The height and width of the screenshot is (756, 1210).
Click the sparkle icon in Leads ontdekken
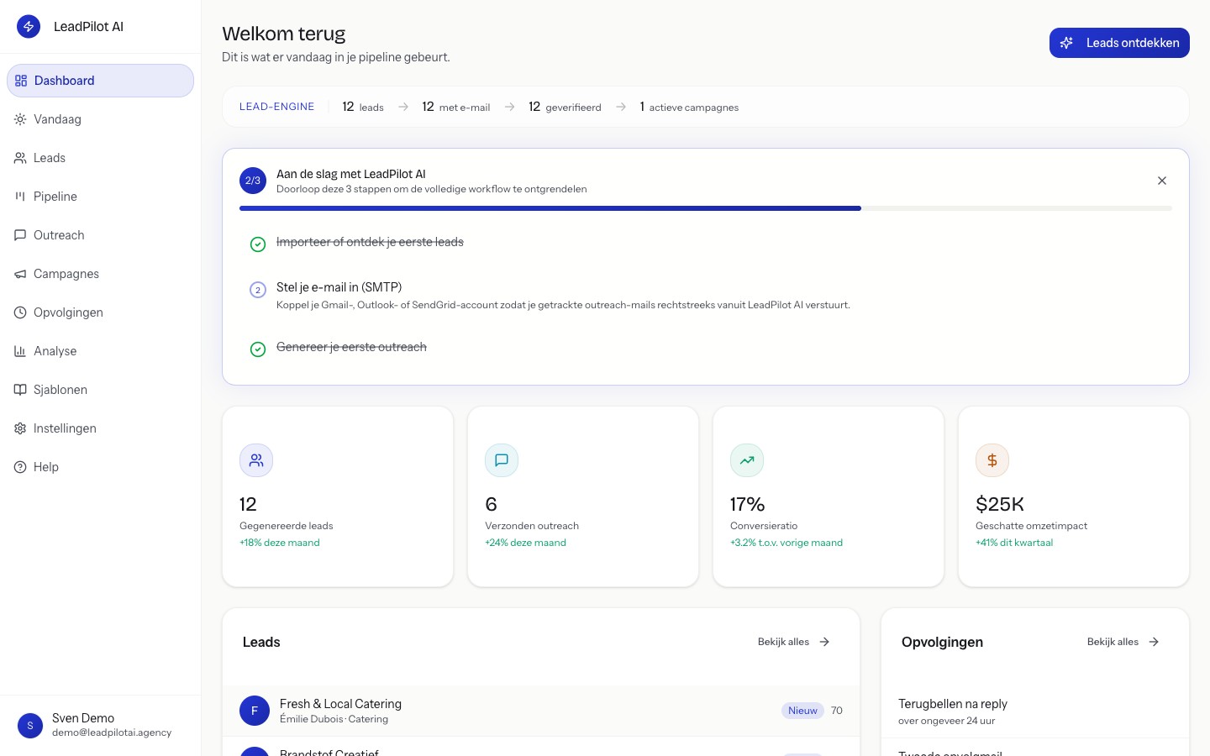[x=1066, y=43]
